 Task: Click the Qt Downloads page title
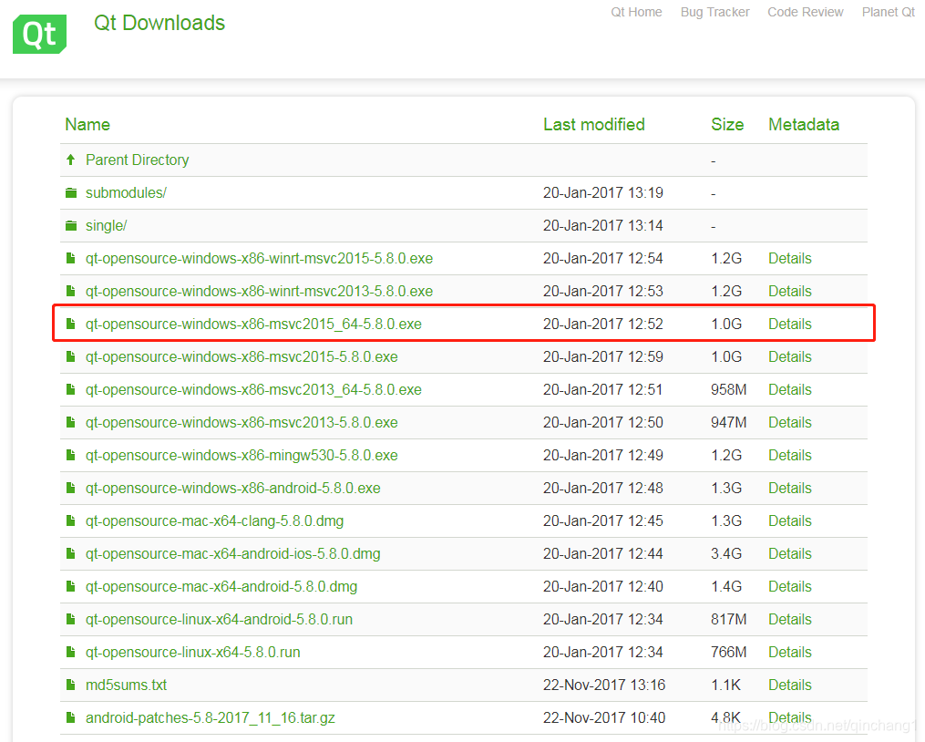pos(159,23)
